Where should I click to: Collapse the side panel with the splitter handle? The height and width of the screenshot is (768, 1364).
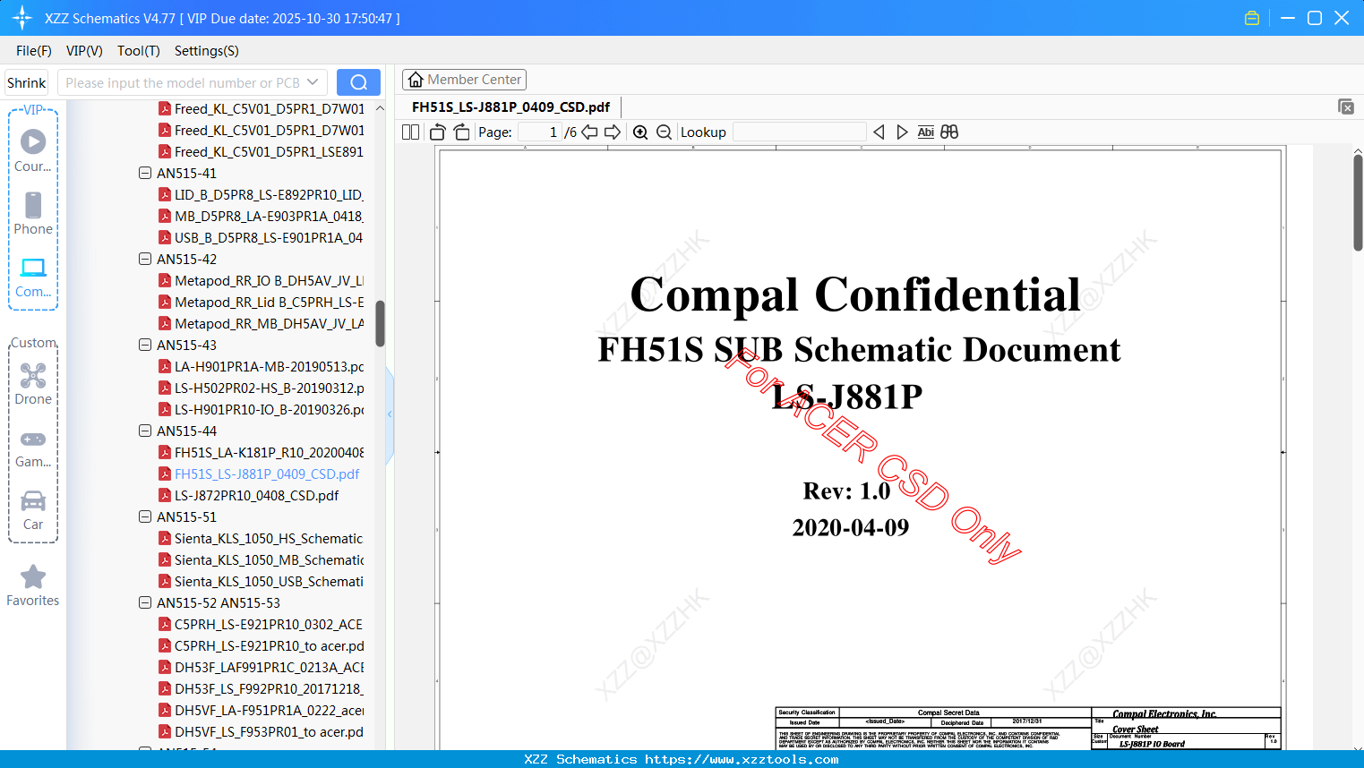click(390, 414)
